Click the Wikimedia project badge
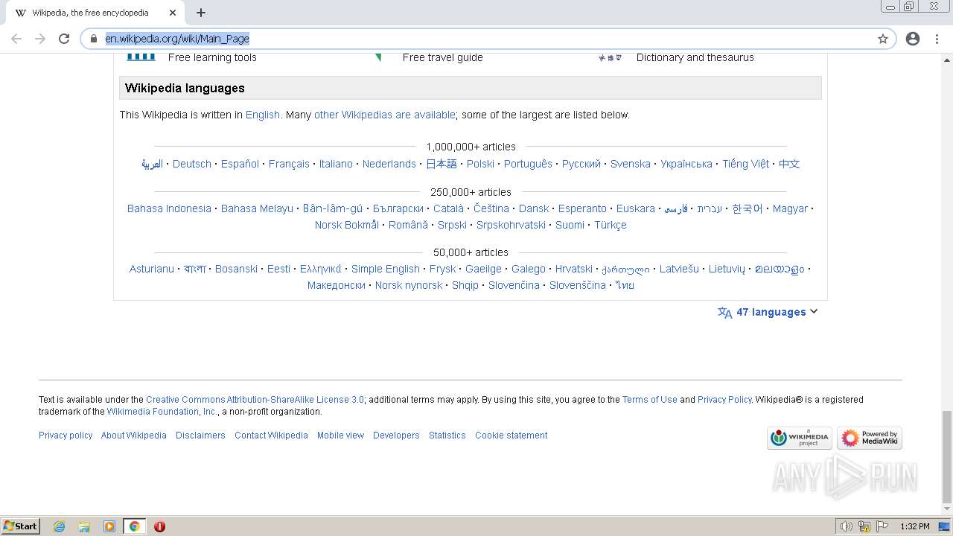The width and height of the screenshot is (953, 536). [799, 438]
